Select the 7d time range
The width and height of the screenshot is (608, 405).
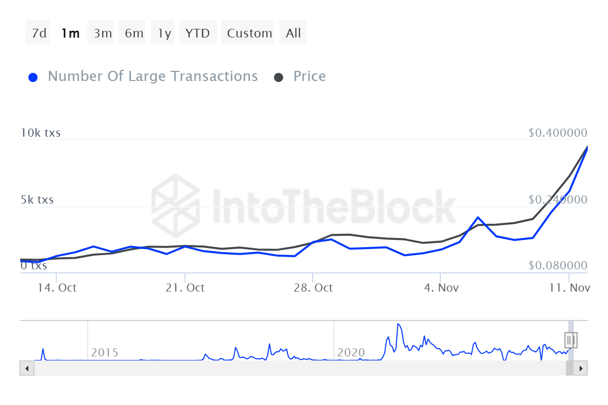(x=38, y=33)
